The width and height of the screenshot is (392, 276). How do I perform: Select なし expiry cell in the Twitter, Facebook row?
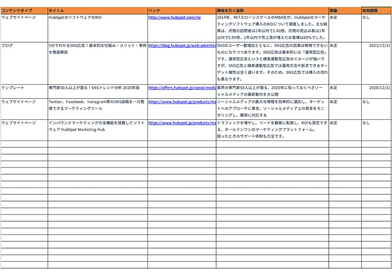(376, 109)
